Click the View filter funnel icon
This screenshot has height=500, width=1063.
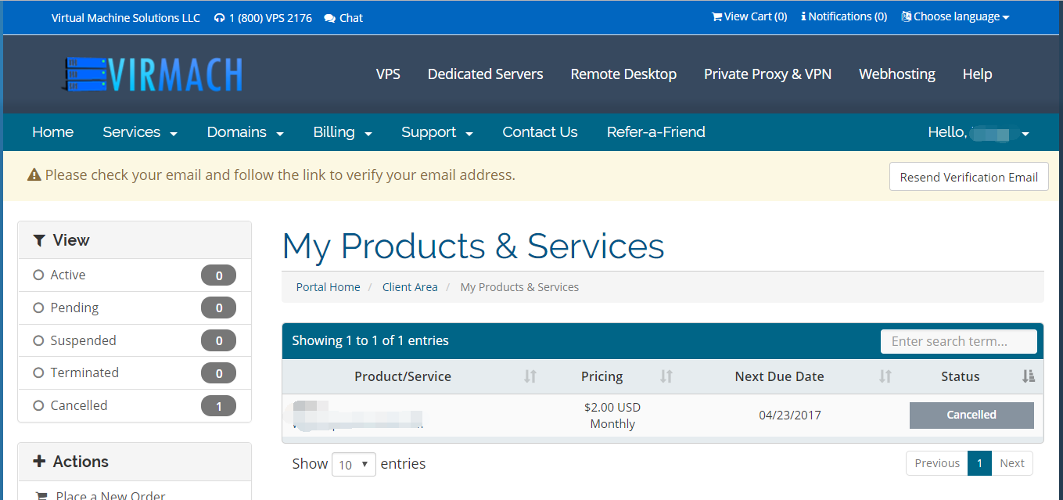[x=39, y=240]
